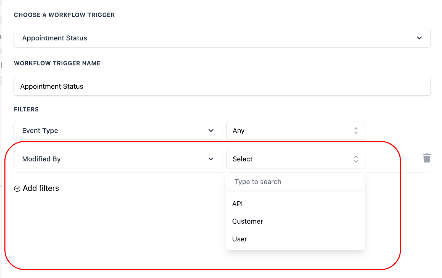This screenshot has height=278, width=442.
Task: Open the Event Type filter dropdown
Action: point(118,131)
